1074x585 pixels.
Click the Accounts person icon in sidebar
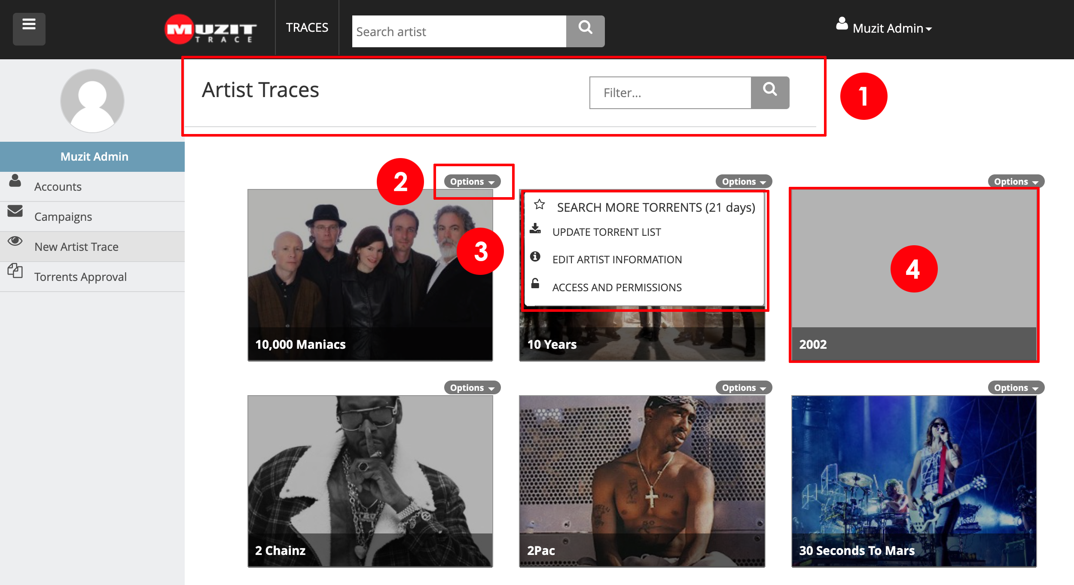pyautogui.click(x=15, y=181)
